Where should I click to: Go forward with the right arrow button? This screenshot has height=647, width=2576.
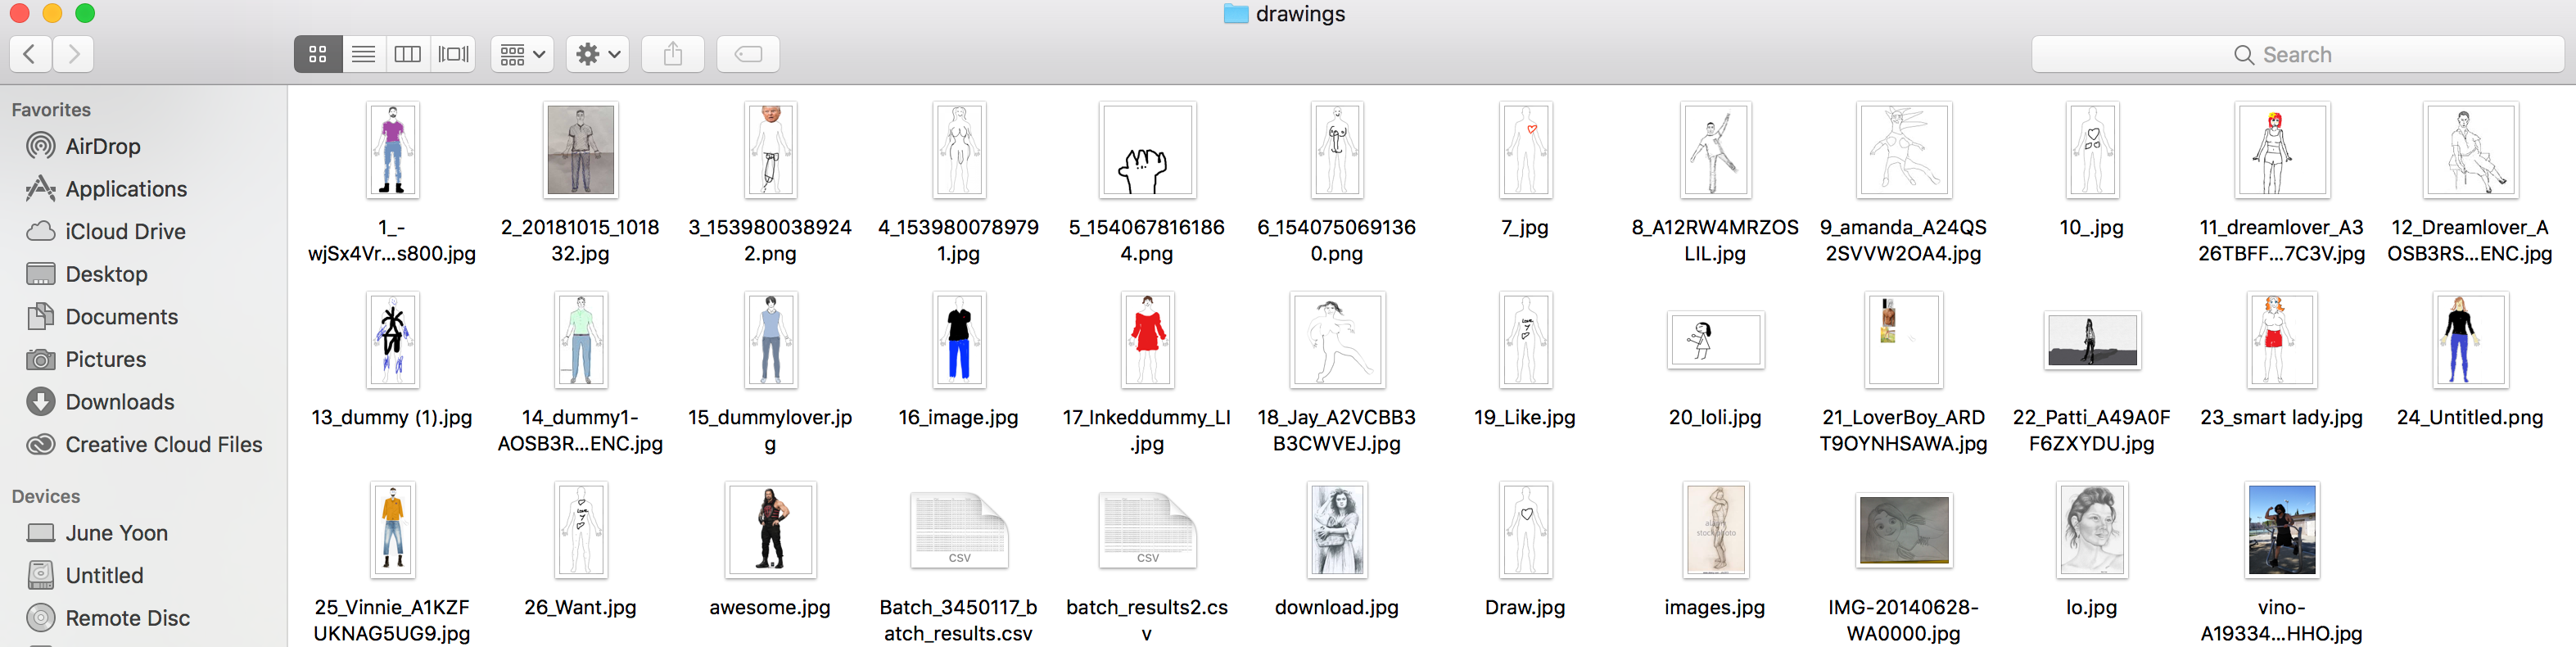coord(73,54)
